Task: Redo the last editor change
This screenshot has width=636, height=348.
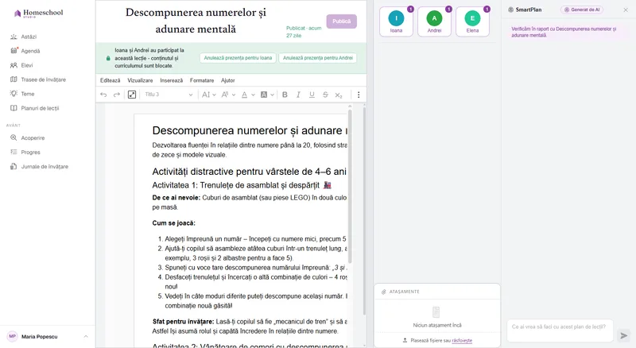Action: (x=117, y=95)
